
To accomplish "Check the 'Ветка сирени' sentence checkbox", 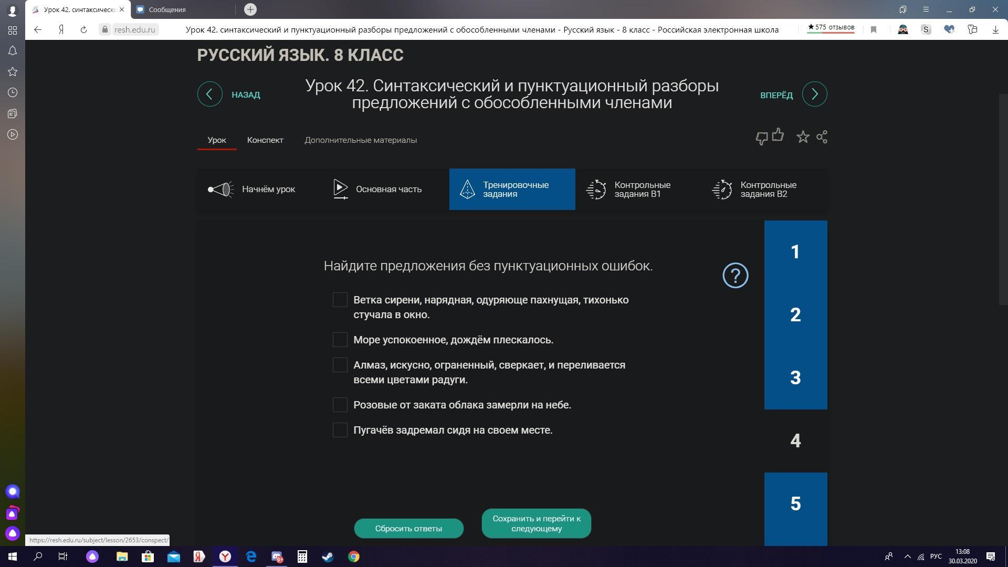I will [340, 300].
